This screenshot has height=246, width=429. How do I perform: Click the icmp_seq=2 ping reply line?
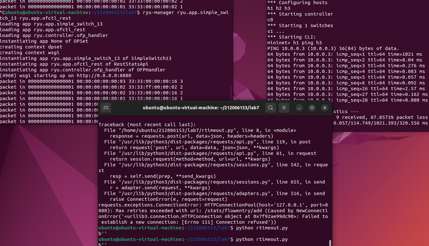tap(345, 60)
